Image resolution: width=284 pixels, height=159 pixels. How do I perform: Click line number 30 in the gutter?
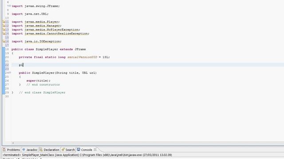click(7, 96)
